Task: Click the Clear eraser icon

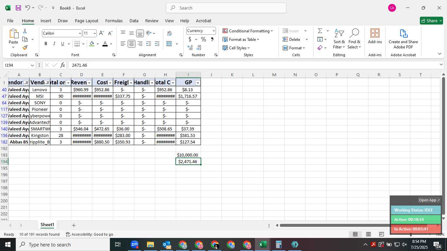Action: [320, 48]
